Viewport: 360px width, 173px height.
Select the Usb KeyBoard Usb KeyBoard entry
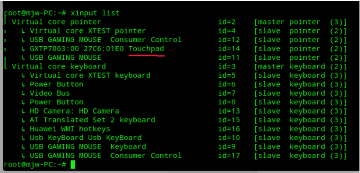[x=86, y=138]
